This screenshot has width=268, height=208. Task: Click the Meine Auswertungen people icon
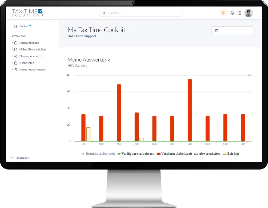click(x=16, y=70)
